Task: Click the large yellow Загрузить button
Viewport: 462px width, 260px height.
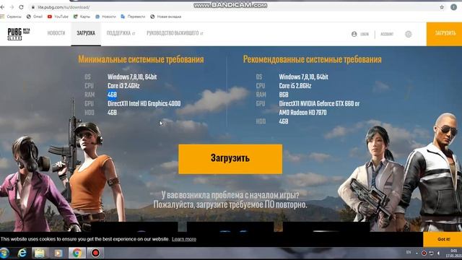Action: point(230,159)
